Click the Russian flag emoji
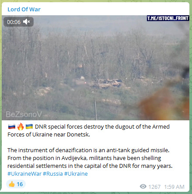Viewport: 192px width, 194px height. tap(12, 126)
